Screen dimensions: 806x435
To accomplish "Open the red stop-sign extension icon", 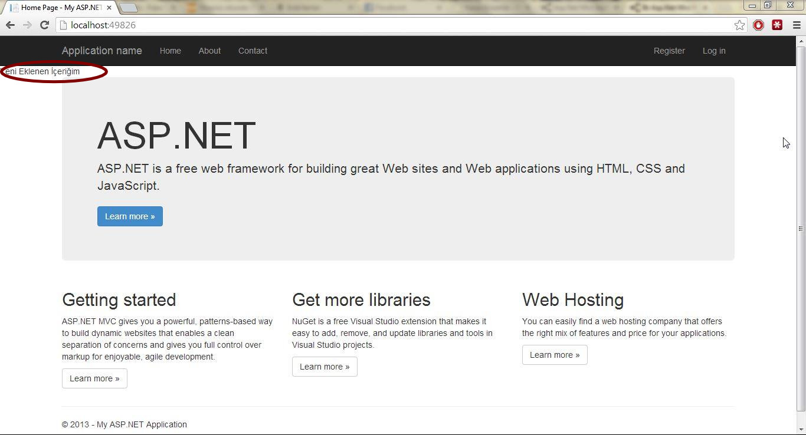I will (x=759, y=25).
